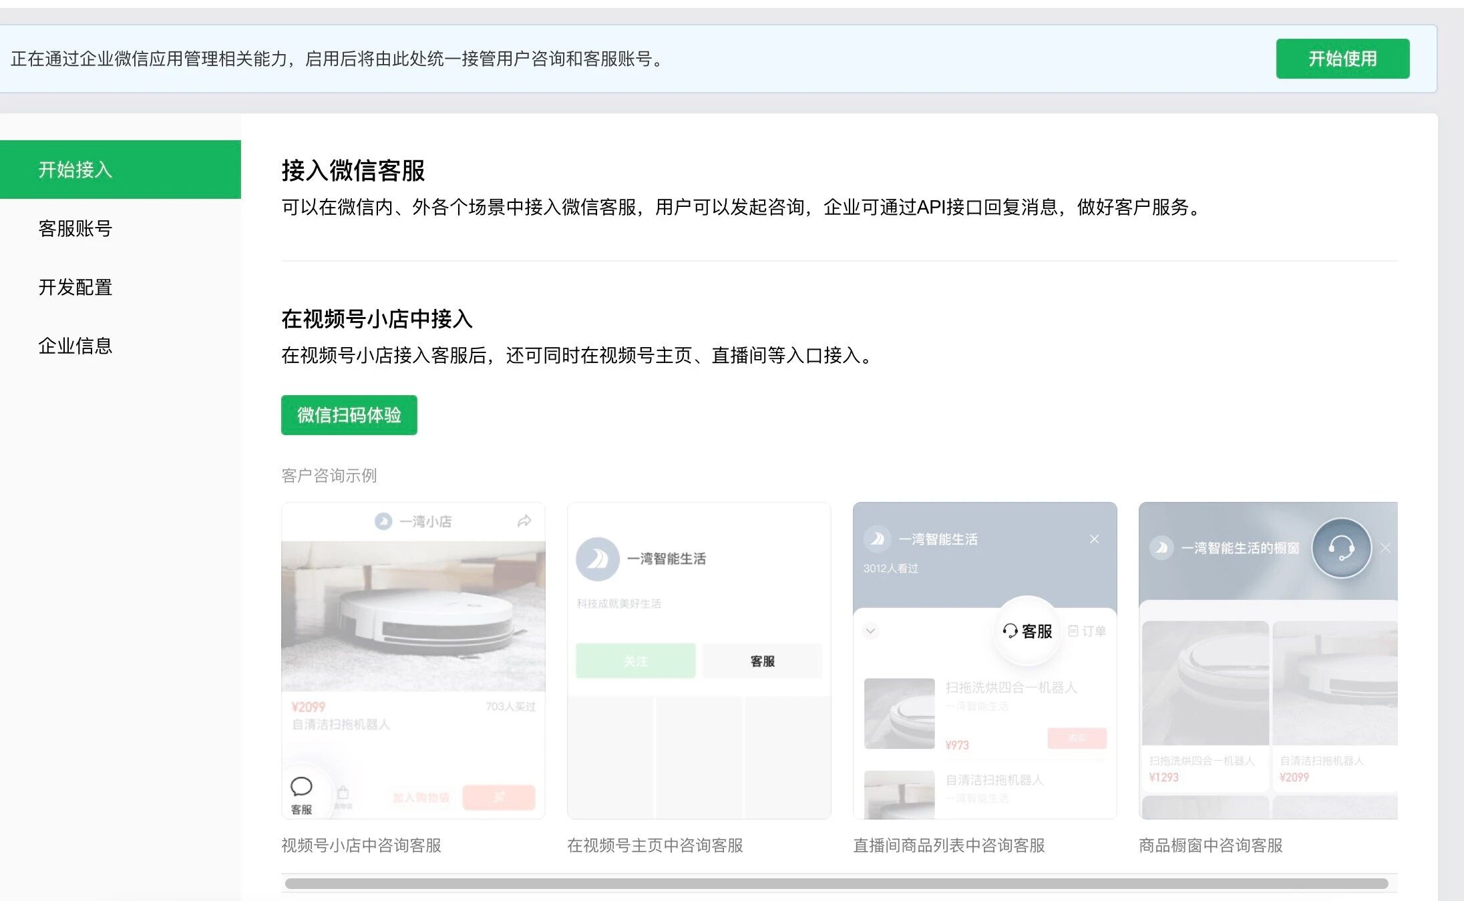Click shopping bag icon in shop preview
Image resolution: width=1464 pixels, height=901 pixels.
click(343, 794)
